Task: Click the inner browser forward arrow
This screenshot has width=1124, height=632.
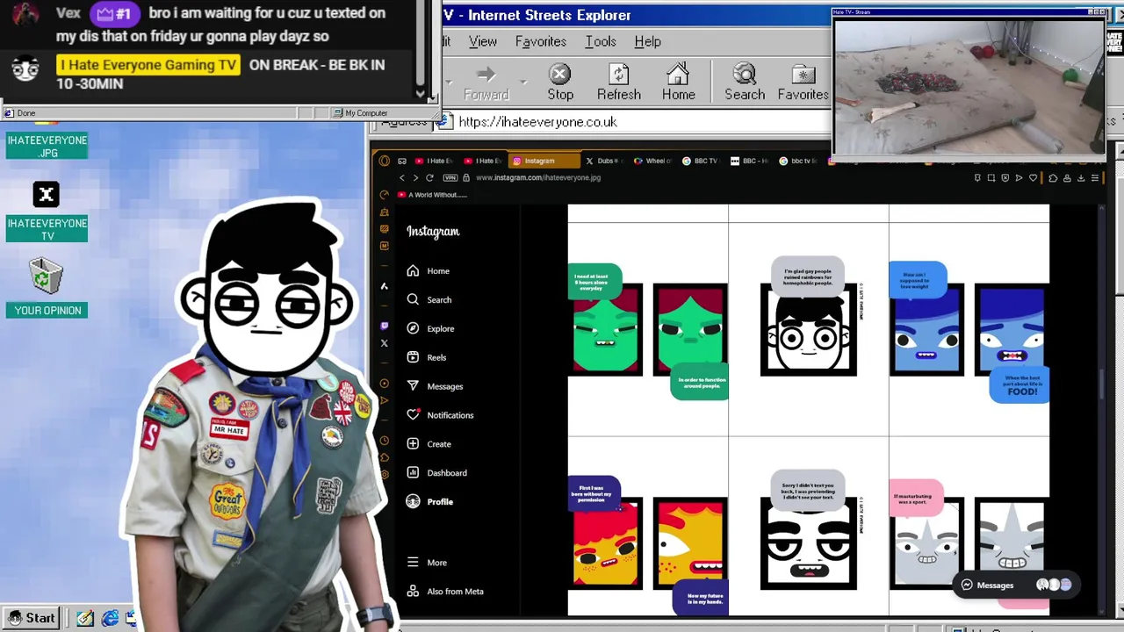Action: [x=415, y=178]
